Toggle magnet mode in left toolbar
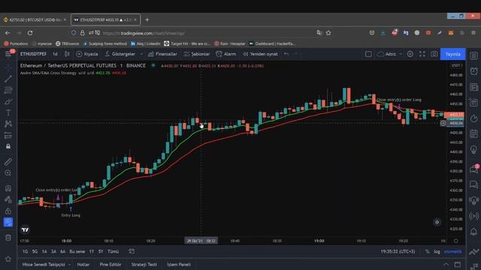The height and width of the screenshot is (270, 481). 8,188
